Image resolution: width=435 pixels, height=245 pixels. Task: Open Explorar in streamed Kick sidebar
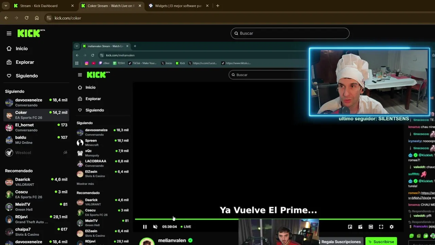pyautogui.click(x=90, y=99)
